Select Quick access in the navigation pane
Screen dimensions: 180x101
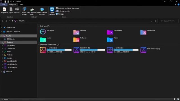10,27
